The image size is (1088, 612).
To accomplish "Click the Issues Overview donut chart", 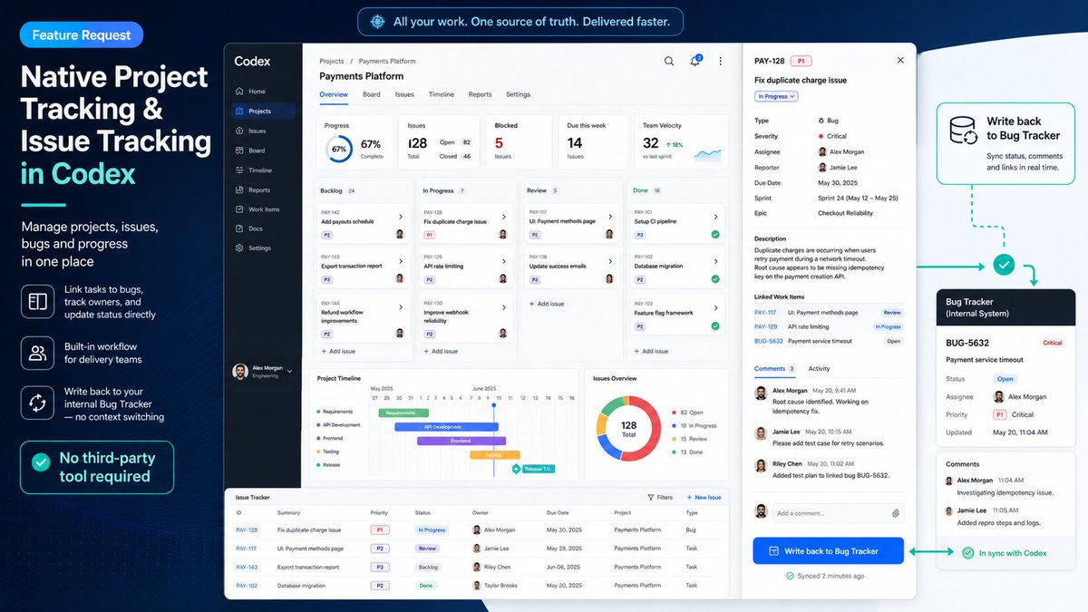I will pos(628,429).
